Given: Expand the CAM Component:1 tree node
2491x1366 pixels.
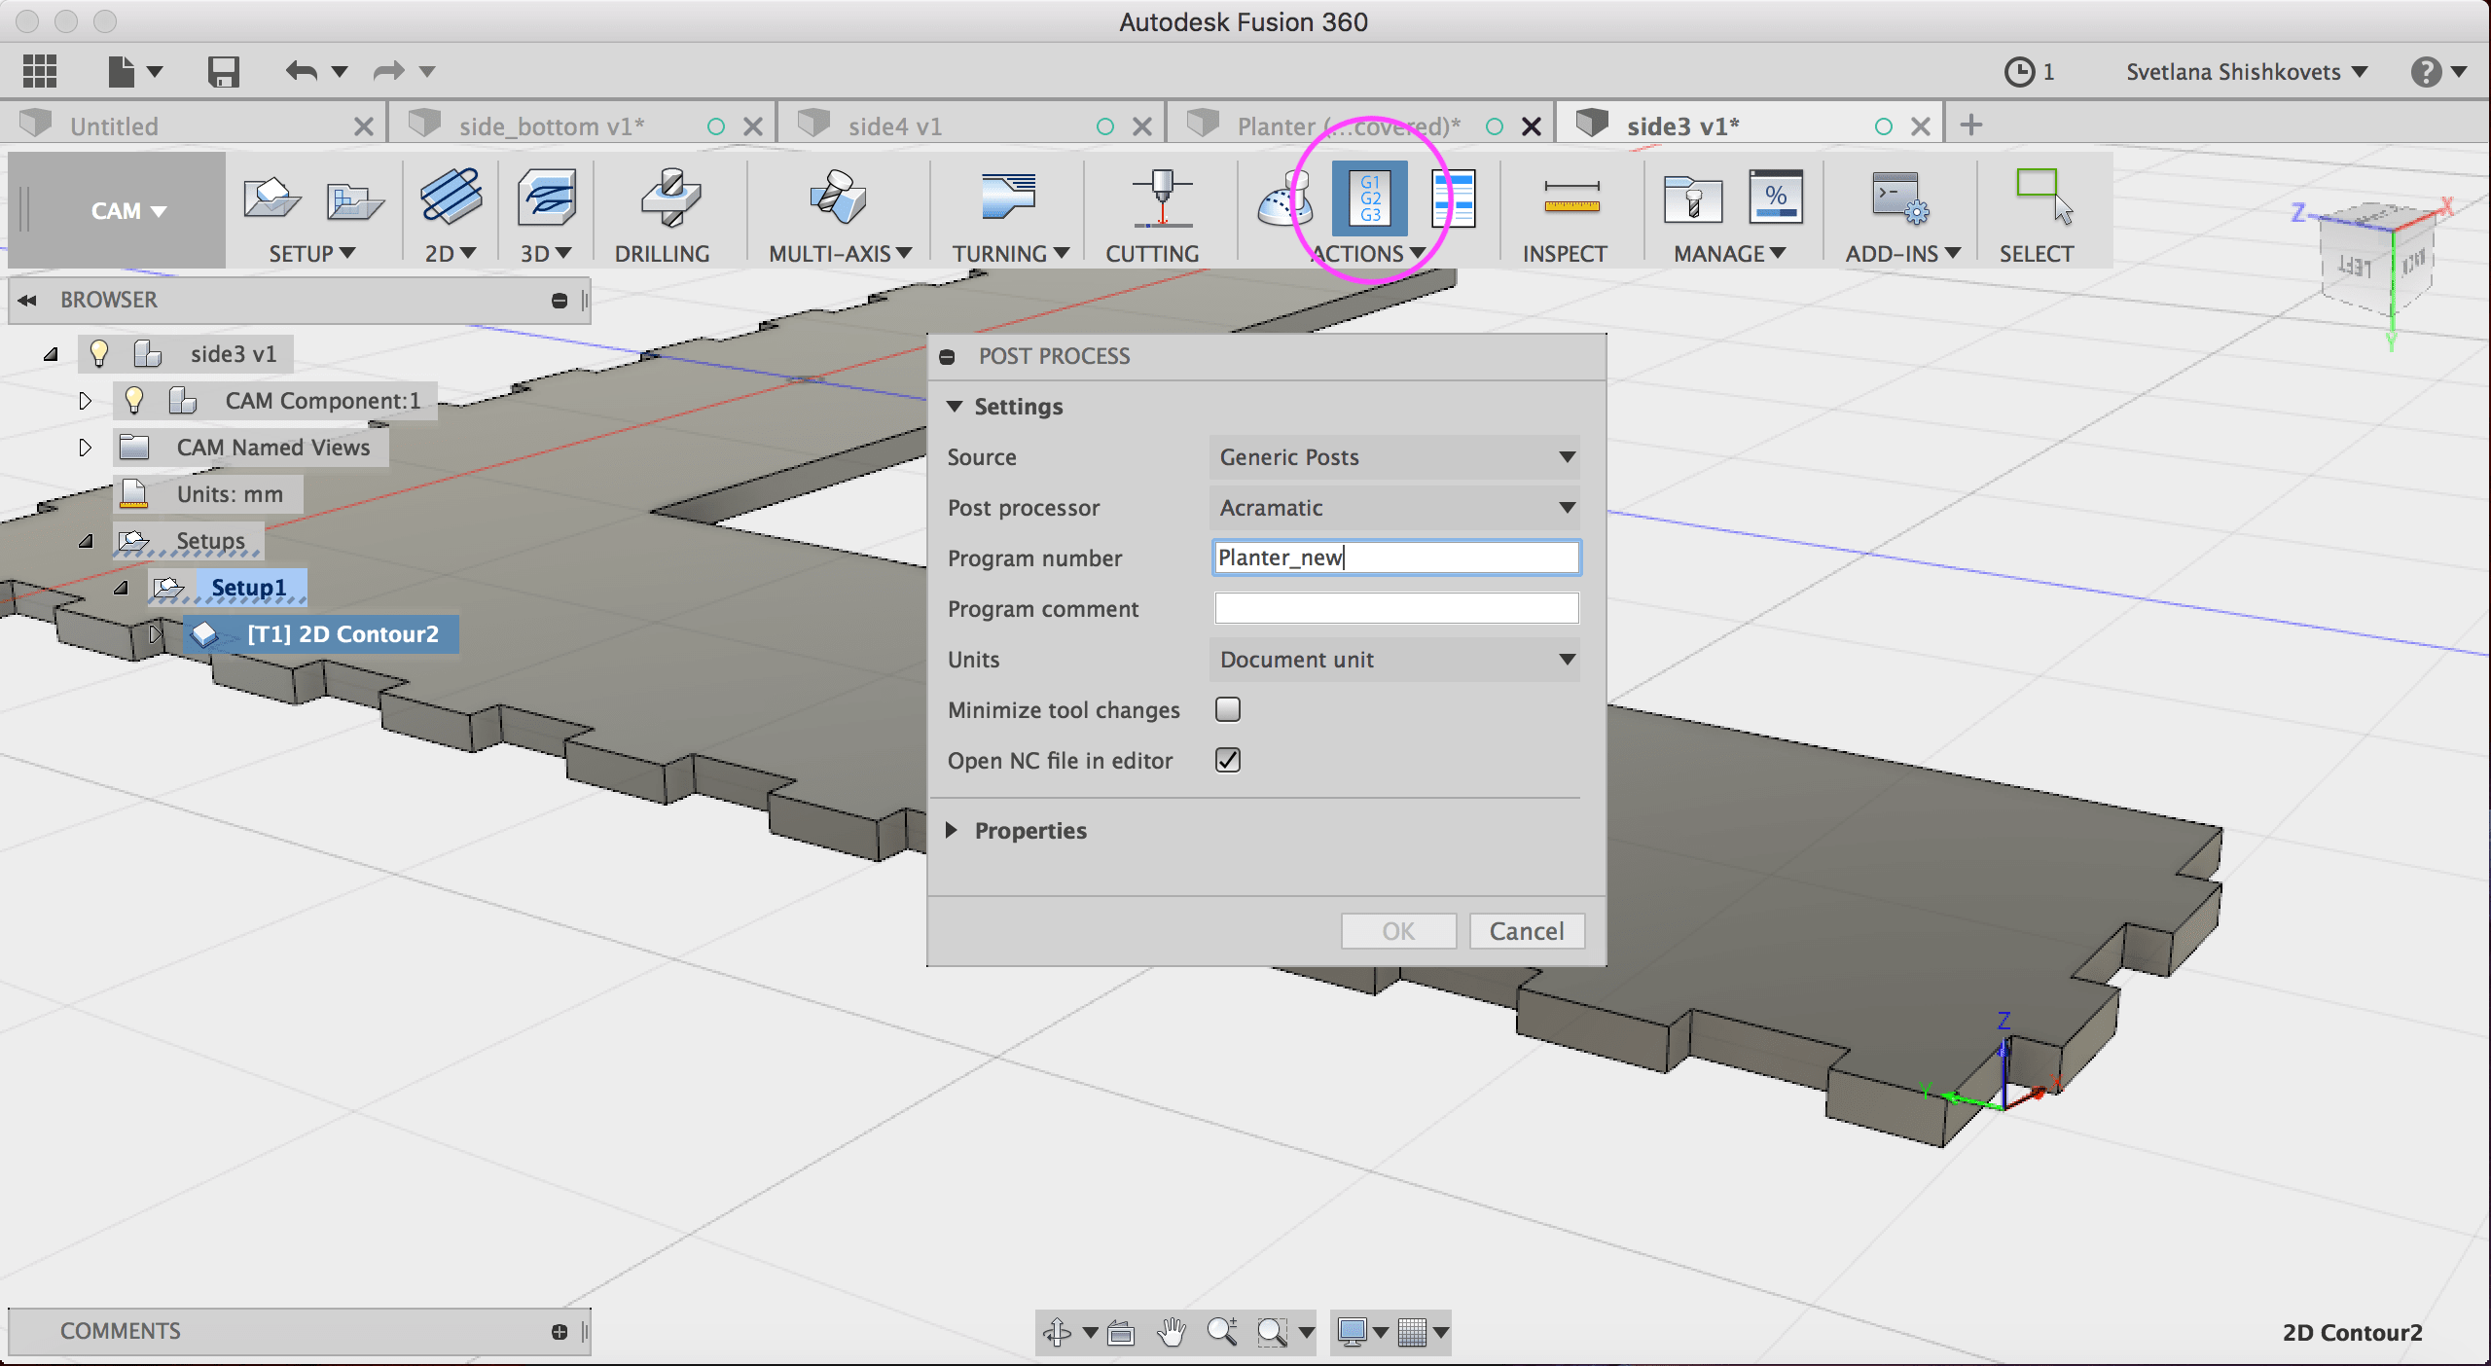Looking at the screenshot, I should click(x=85, y=401).
